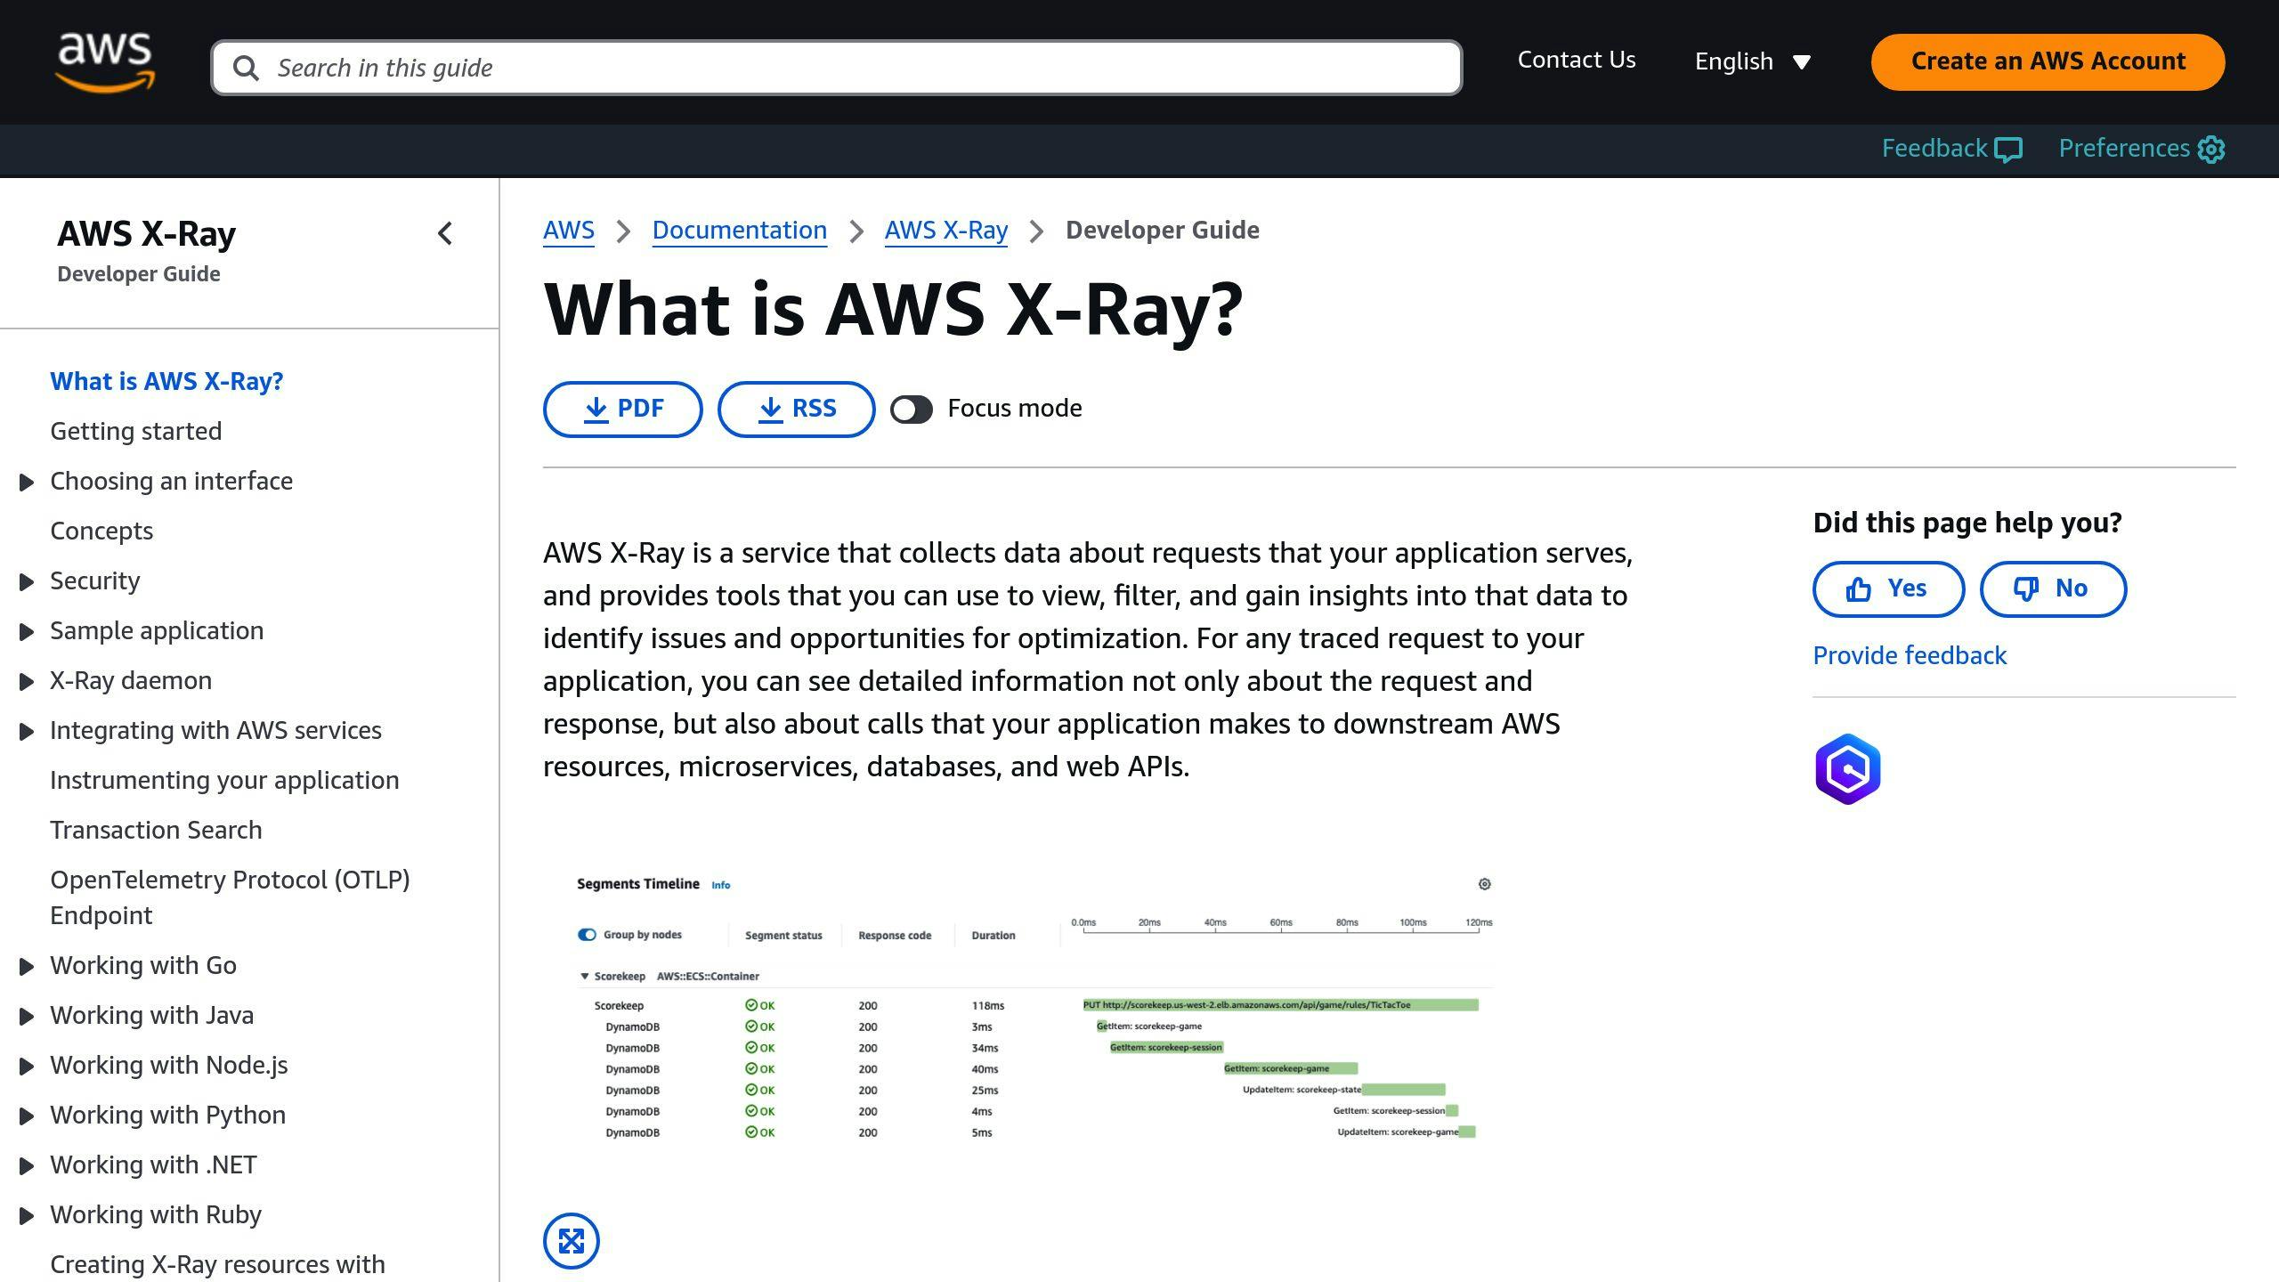Click No thumbs-down feedback button
The width and height of the screenshot is (2279, 1282).
(2053, 588)
